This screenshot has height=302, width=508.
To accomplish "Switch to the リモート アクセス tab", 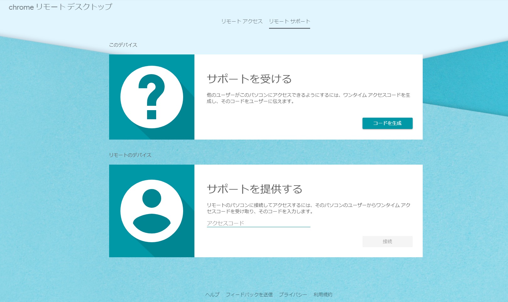I will coord(242,21).
